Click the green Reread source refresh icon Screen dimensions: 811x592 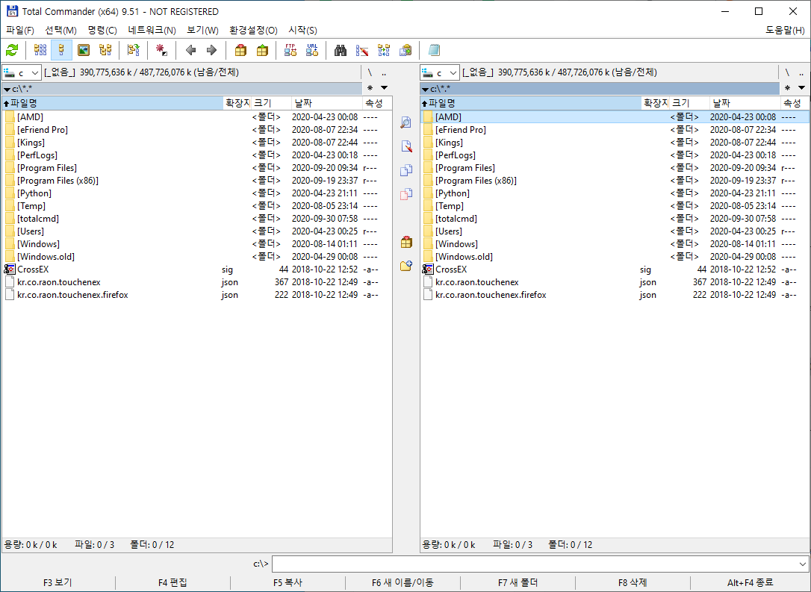coord(12,50)
